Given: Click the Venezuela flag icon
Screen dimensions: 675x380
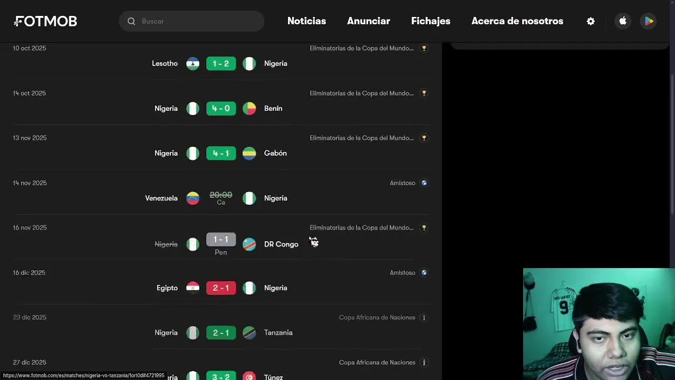Looking at the screenshot, I should point(193,198).
